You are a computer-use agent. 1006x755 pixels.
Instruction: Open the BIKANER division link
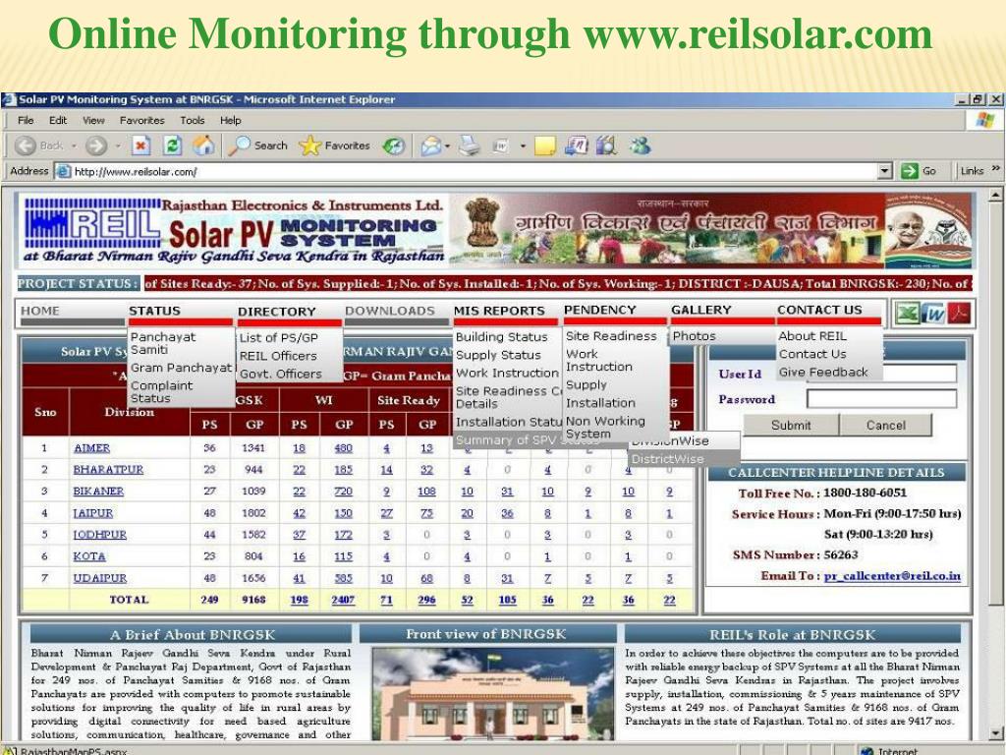[98, 492]
